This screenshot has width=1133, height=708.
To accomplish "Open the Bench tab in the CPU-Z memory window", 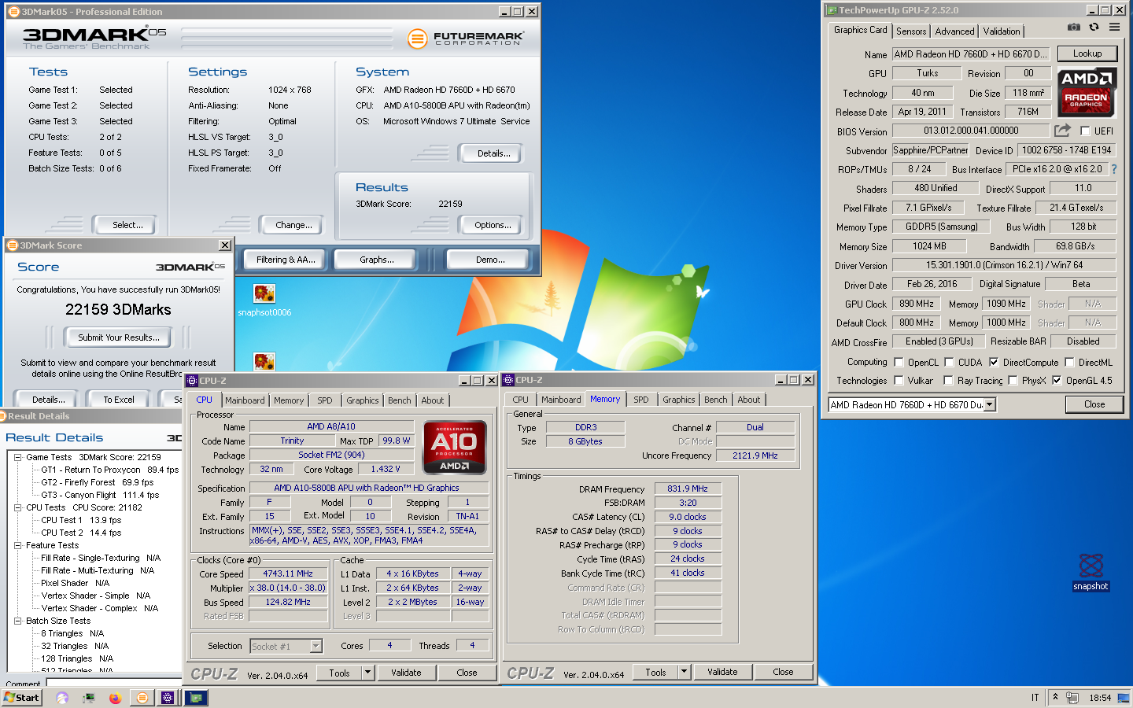I will [715, 400].
